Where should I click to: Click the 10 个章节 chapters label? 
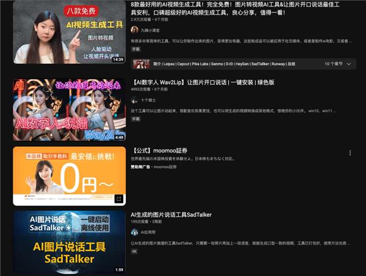(334, 64)
